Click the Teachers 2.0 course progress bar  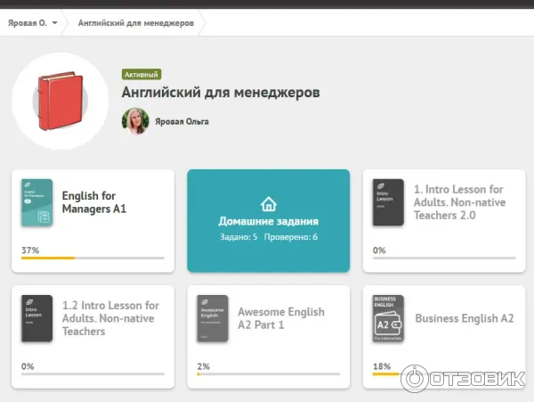pos(444,258)
